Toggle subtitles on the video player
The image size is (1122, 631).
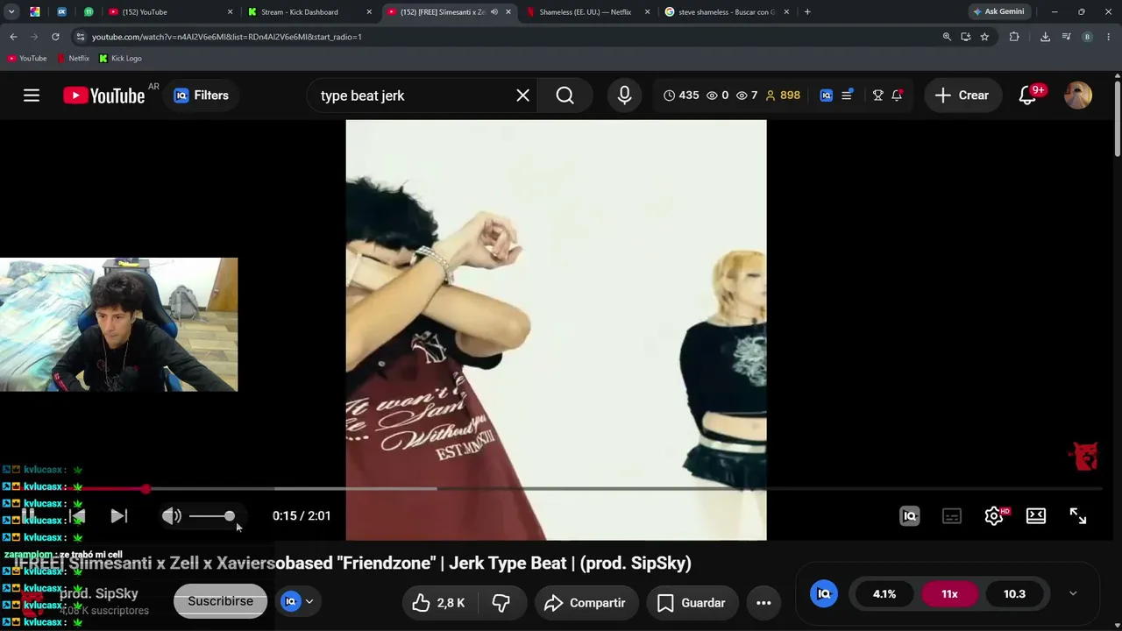(952, 516)
